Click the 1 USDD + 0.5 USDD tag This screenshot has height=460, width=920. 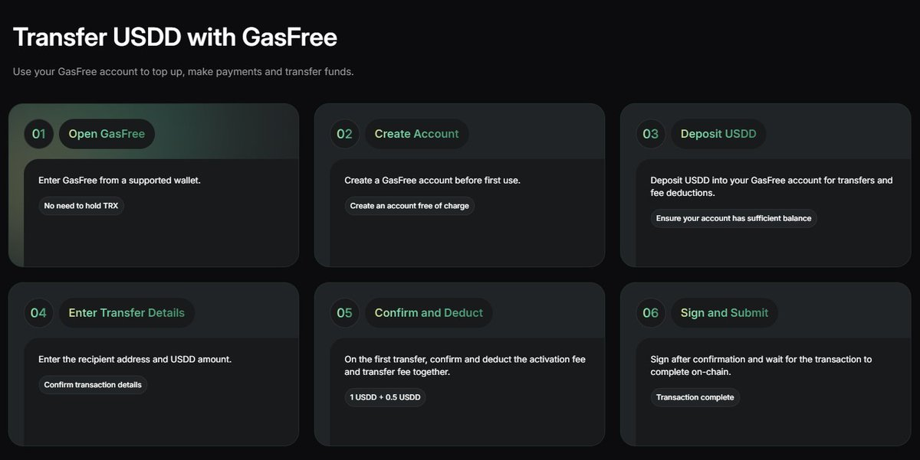point(385,397)
